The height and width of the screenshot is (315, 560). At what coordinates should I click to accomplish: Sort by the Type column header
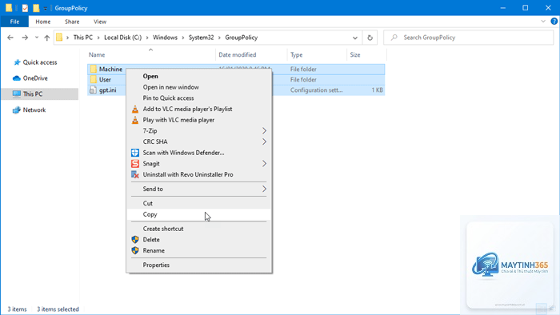tap(297, 55)
